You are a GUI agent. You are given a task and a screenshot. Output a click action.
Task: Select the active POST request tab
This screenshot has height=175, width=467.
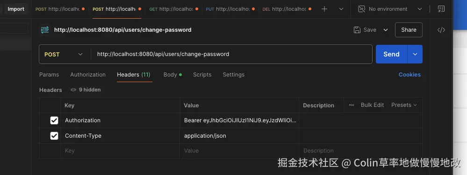117,9
